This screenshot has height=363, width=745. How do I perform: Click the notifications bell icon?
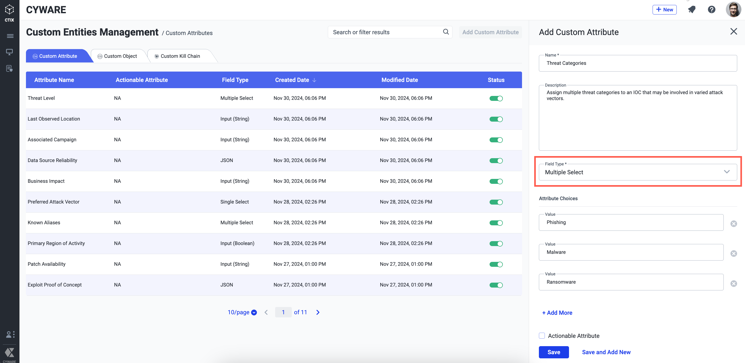[692, 10]
